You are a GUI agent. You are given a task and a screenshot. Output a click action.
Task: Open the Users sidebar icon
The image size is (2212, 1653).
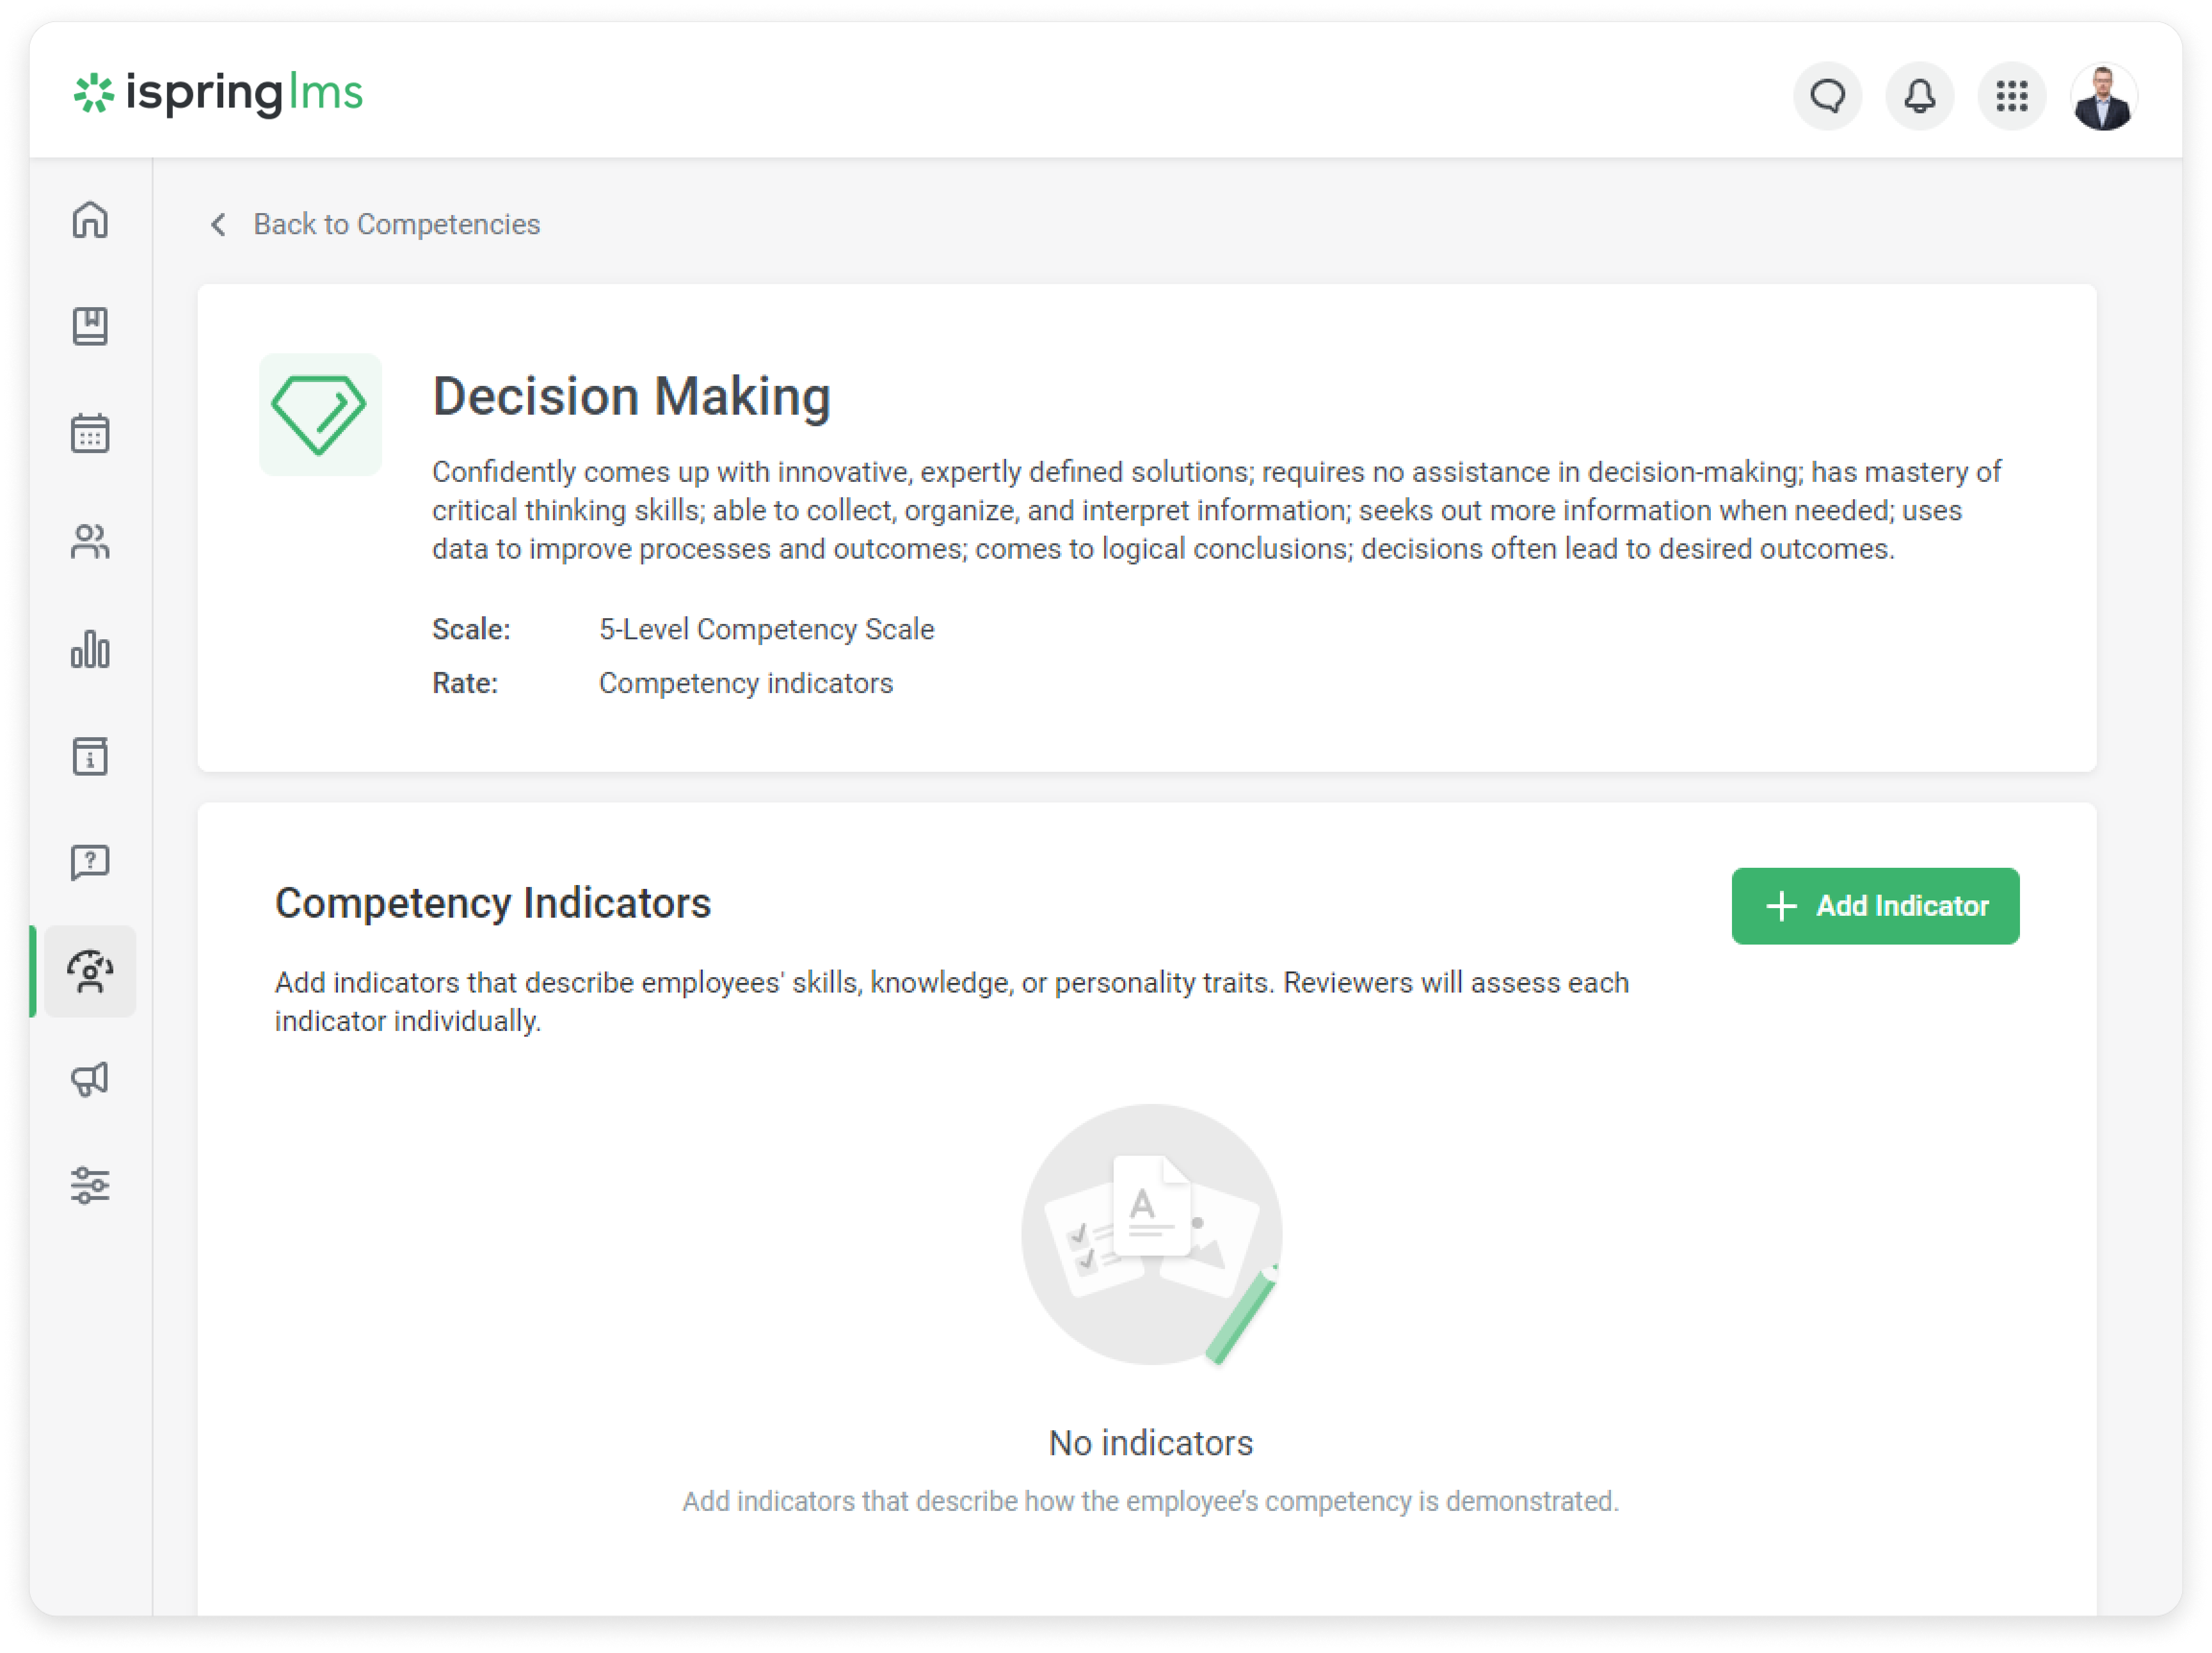coord(90,541)
